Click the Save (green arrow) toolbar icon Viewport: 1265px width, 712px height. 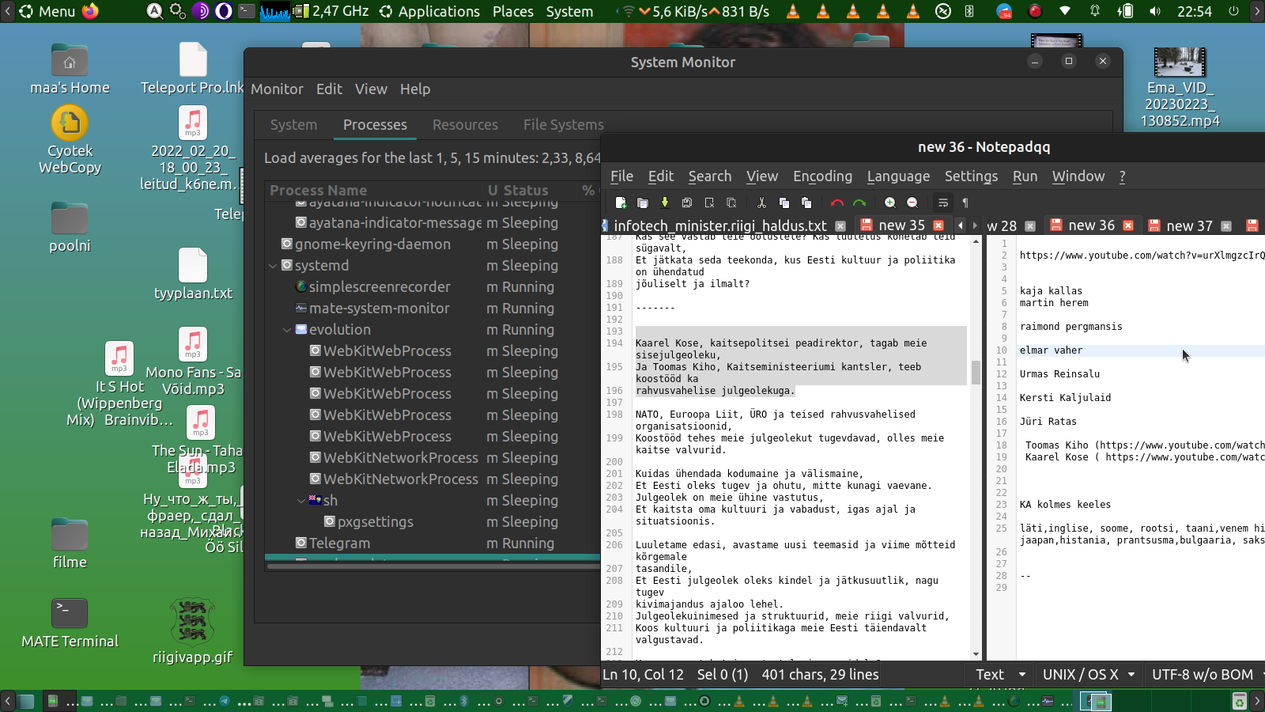click(x=665, y=203)
